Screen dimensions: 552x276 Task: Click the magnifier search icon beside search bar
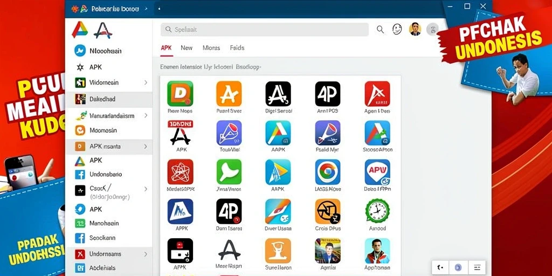tap(380, 30)
